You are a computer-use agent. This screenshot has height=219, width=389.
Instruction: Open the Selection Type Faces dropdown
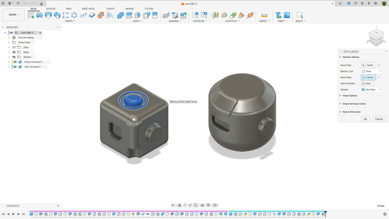click(372, 71)
